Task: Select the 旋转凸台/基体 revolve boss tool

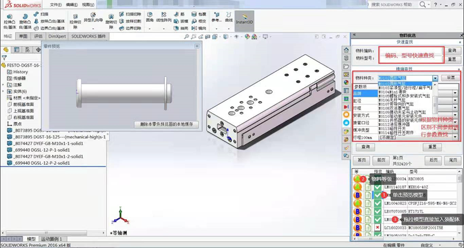Action: [x=25, y=21]
